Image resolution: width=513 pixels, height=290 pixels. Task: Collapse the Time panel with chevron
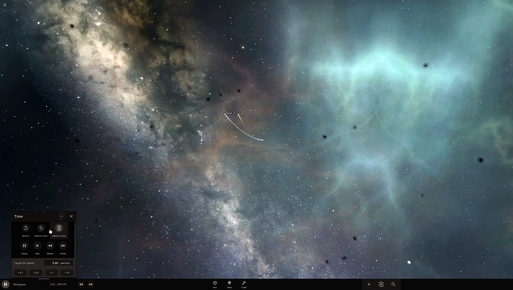click(x=61, y=216)
